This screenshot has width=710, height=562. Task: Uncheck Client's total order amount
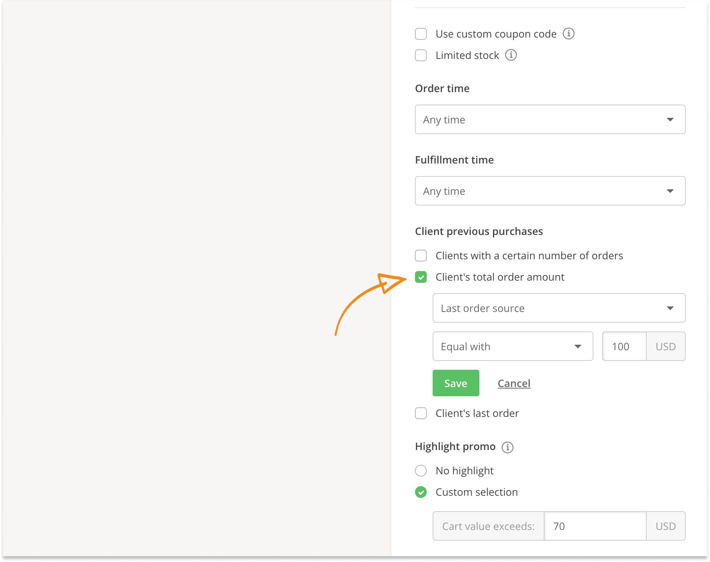point(420,277)
